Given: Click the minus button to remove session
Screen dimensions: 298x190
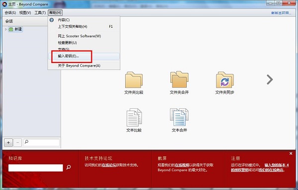Looking at the screenshot, I should click(x=18, y=142).
